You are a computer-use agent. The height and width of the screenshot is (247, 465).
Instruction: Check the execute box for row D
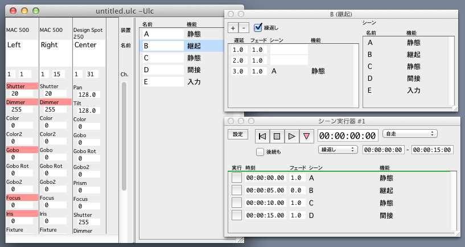(x=237, y=215)
